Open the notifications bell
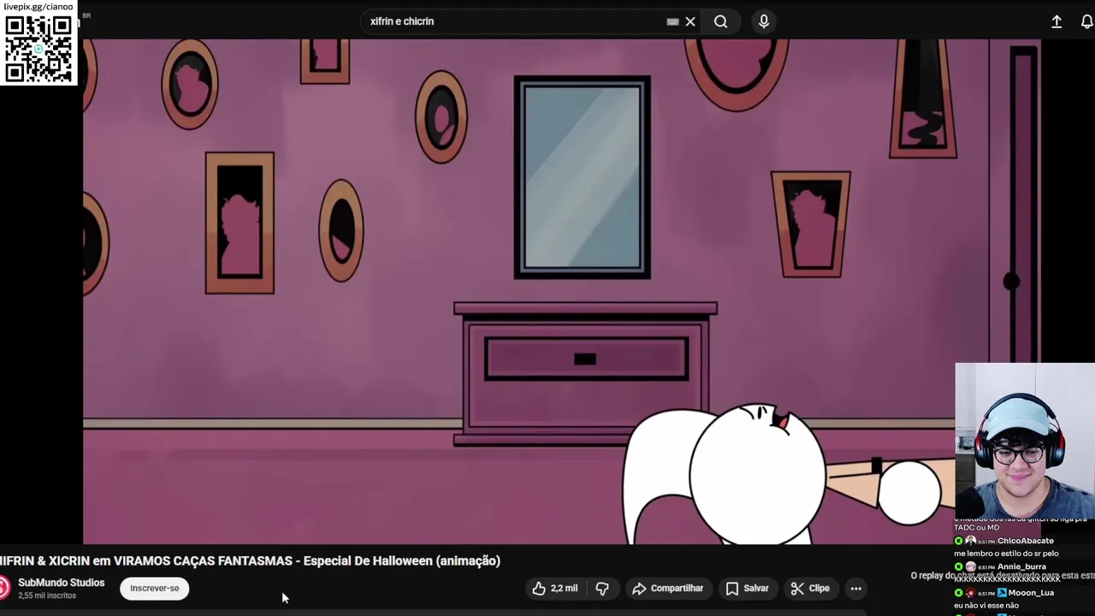1095x616 pixels. 1086,21
